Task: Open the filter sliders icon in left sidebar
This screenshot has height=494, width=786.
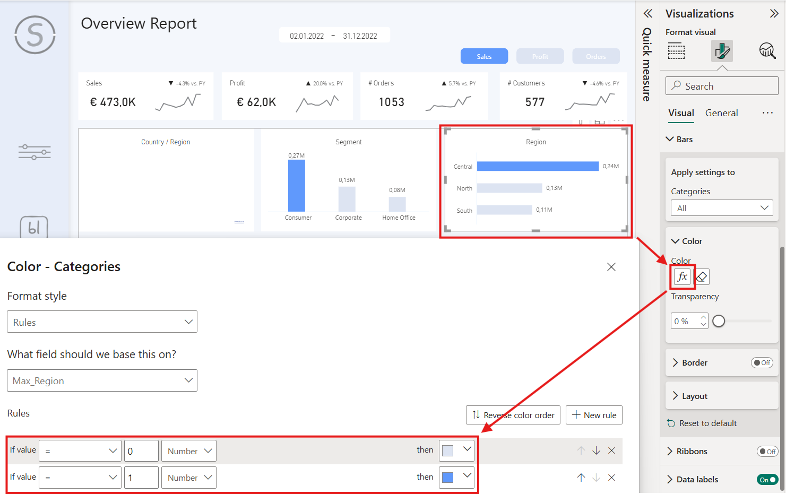Action: [34, 152]
